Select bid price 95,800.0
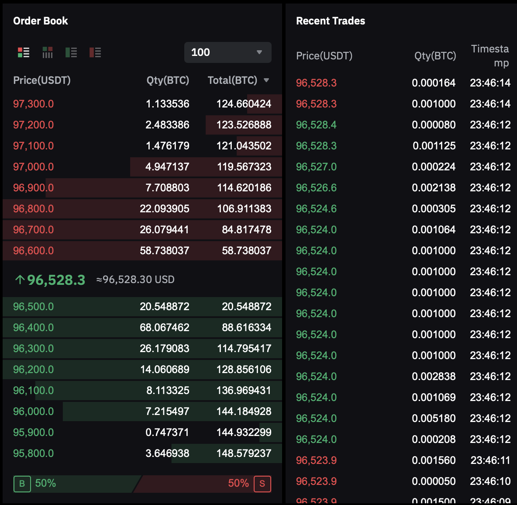Screen dimensions: 517x505 (33, 453)
